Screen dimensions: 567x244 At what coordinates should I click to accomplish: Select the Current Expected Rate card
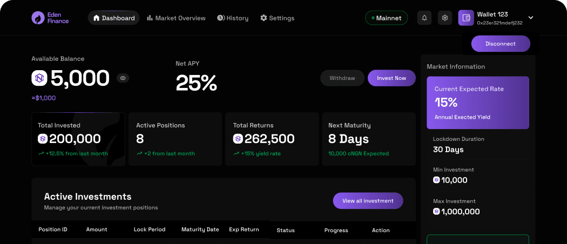tap(478, 103)
